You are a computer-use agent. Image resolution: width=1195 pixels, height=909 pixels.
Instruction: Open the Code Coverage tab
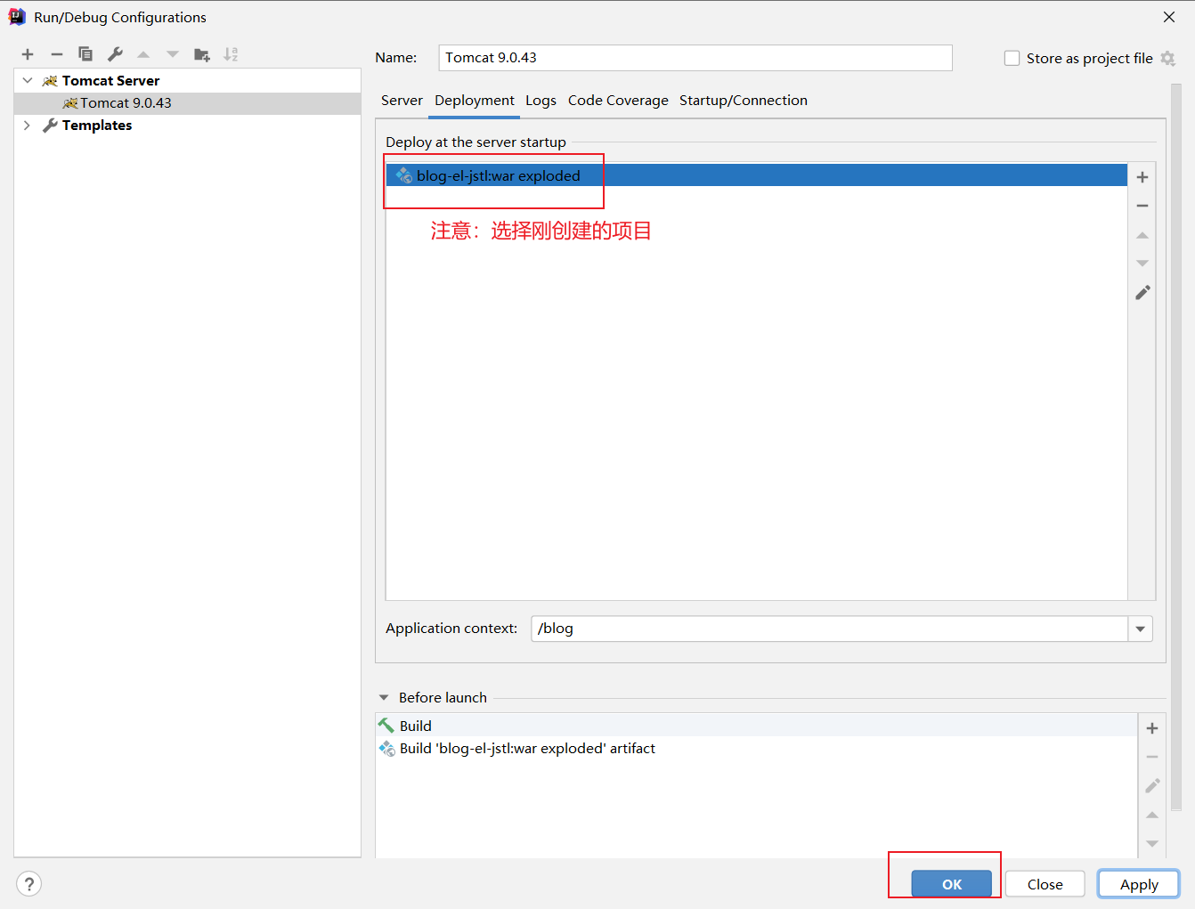618,101
